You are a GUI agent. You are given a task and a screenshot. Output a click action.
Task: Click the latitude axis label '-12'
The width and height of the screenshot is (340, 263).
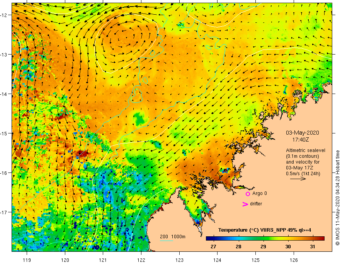[5, 15]
